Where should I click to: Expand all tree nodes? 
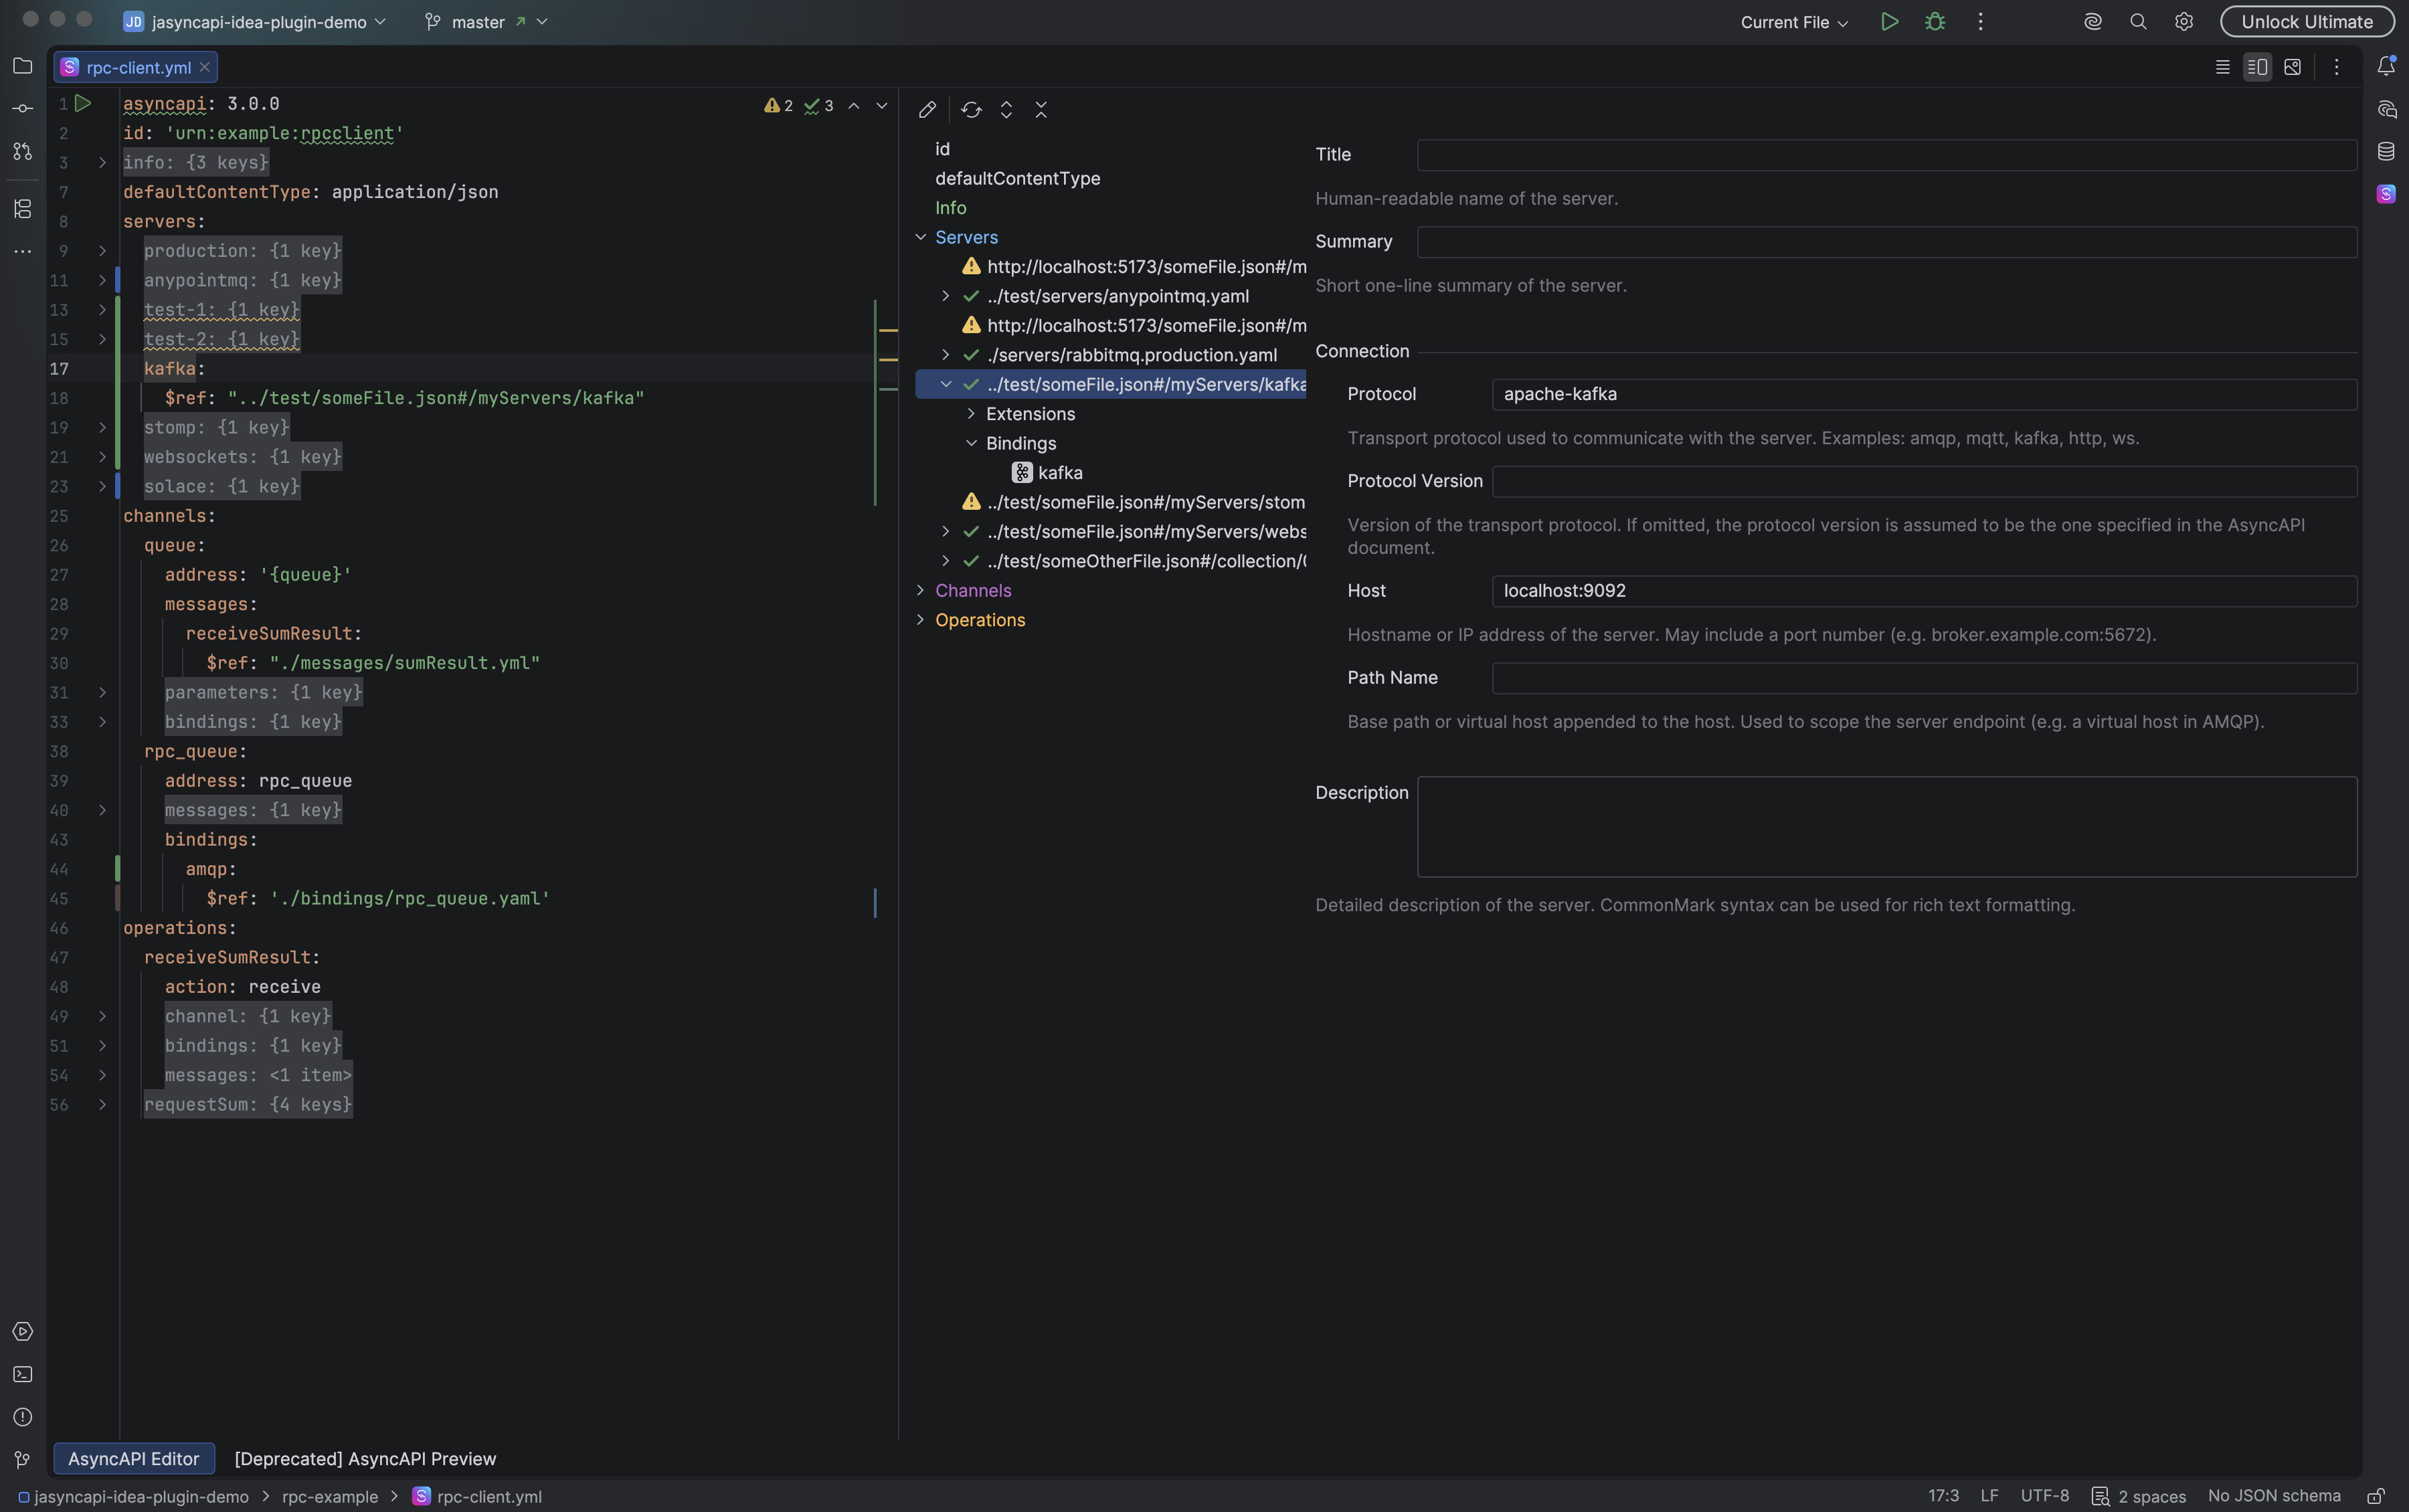[x=1006, y=109]
